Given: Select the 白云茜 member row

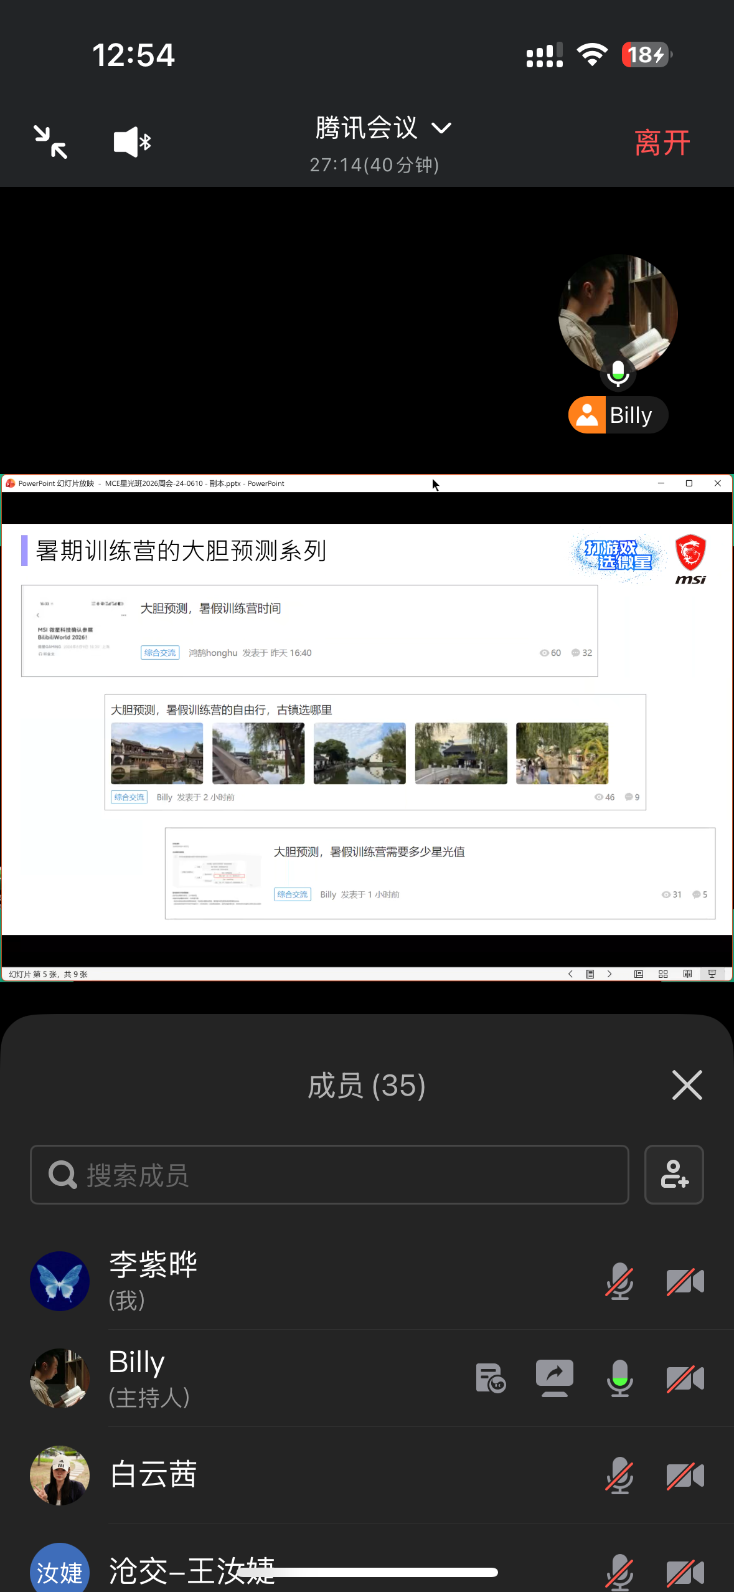Looking at the screenshot, I should pyautogui.click(x=367, y=1476).
